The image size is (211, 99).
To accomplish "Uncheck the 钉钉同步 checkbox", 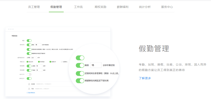I will coord(39,62).
